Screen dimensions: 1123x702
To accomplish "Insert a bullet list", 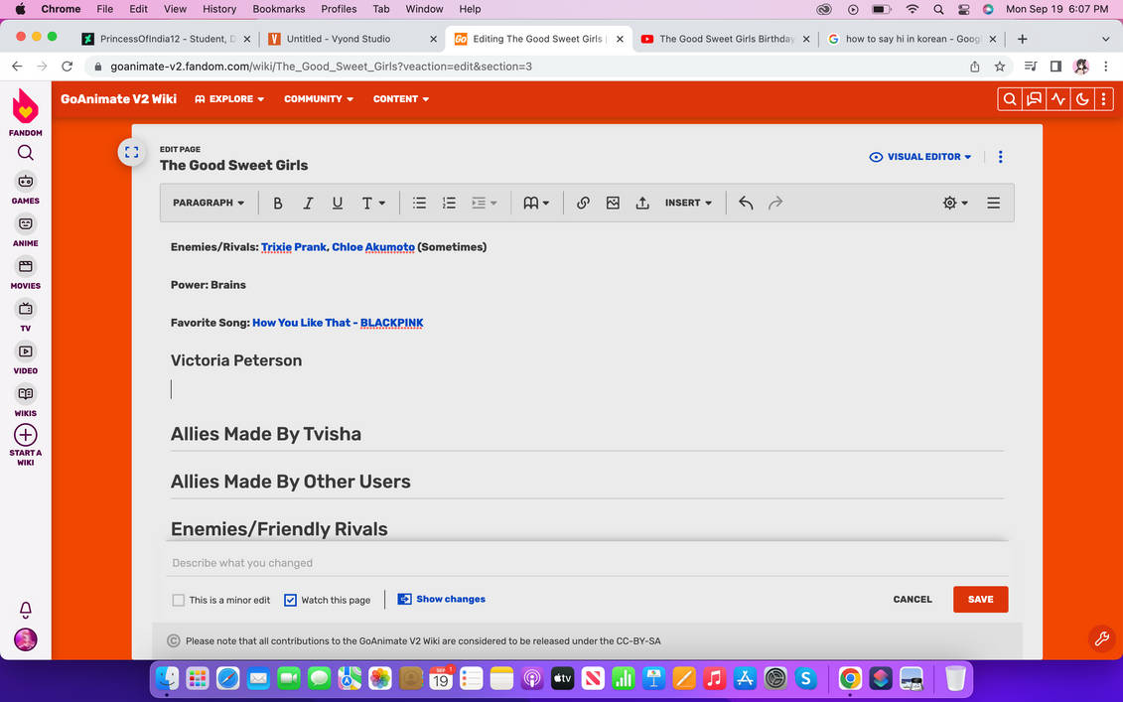I will tap(420, 203).
